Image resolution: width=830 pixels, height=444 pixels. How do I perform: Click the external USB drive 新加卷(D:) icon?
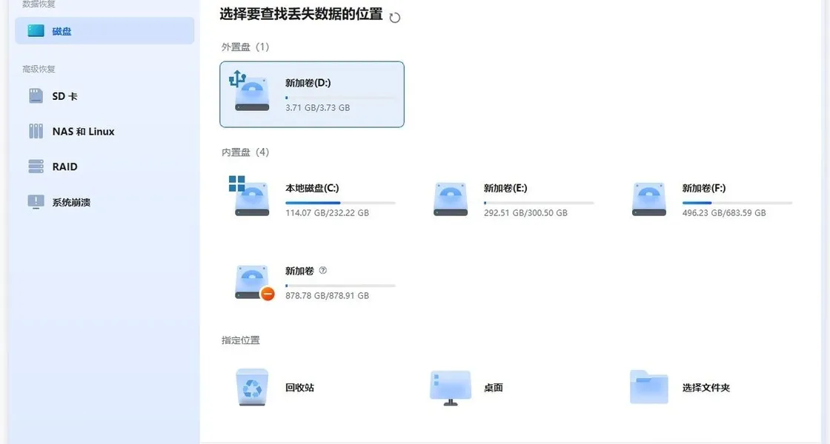click(x=251, y=92)
